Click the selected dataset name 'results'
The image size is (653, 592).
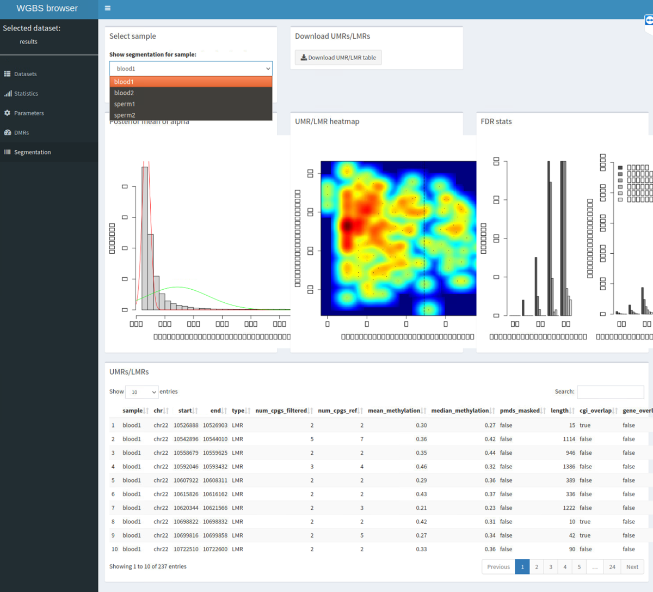pos(28,42)
